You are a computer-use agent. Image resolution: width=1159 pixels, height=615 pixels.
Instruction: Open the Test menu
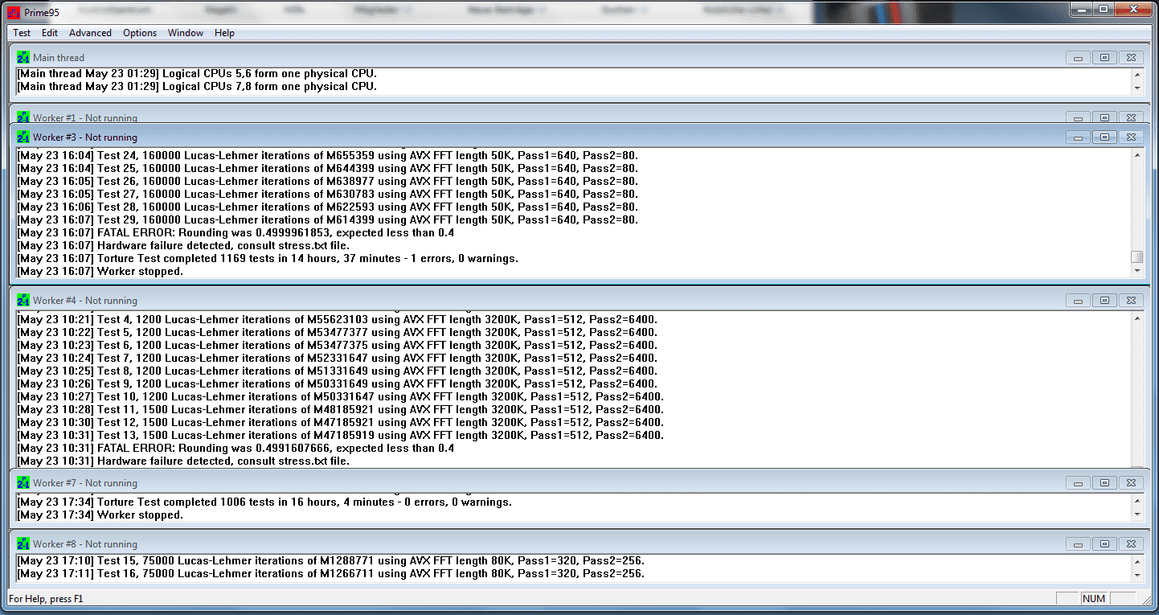point(22,33)
